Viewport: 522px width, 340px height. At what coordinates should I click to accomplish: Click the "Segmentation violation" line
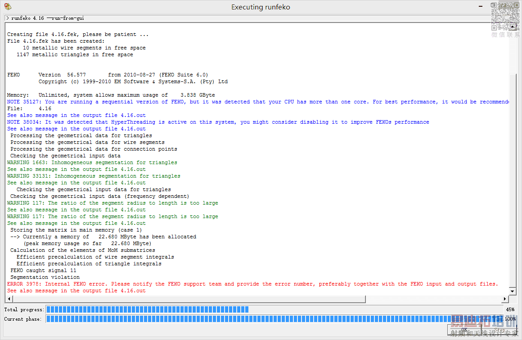pos(45,277)
